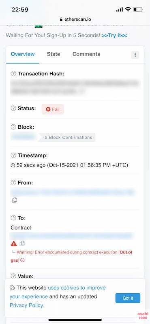Click the Value help question icon

pos(13,276)
